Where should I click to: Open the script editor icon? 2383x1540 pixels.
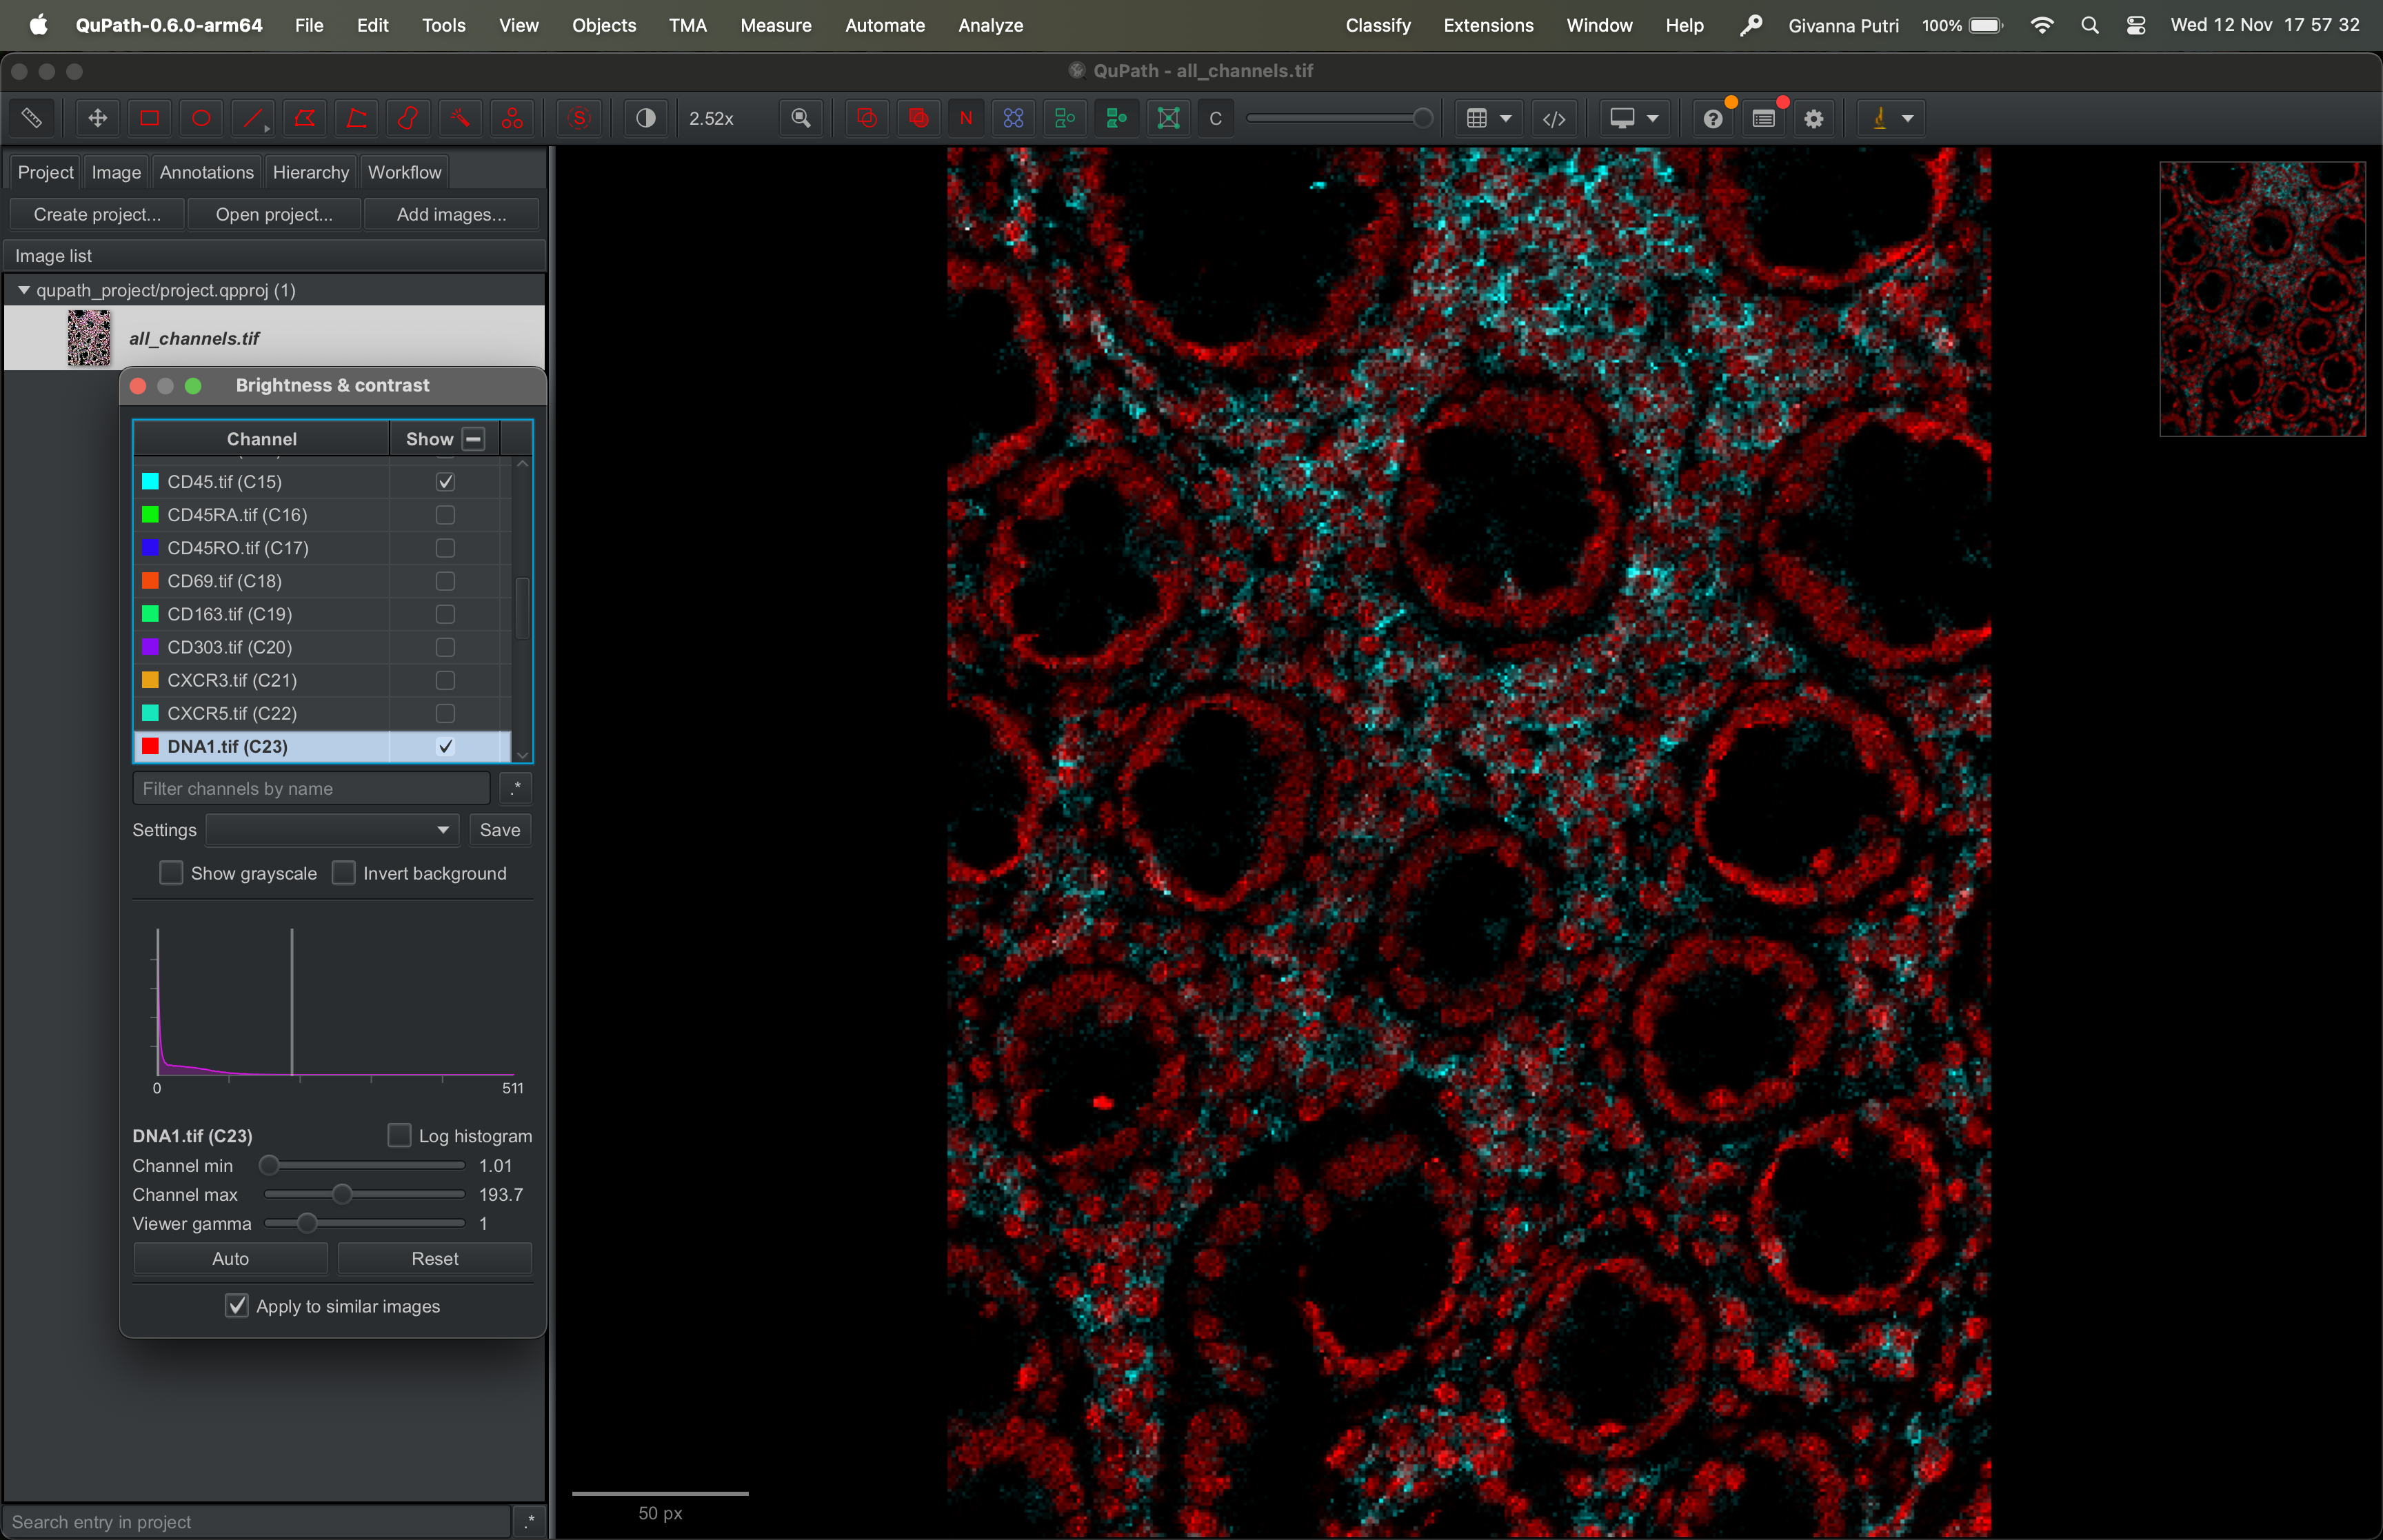pyautogui.click(x=1553, y=118)
